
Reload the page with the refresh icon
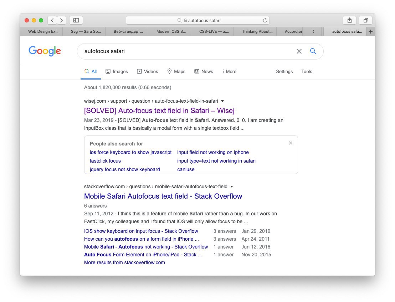pyautogui.click(x=265, y=20)
